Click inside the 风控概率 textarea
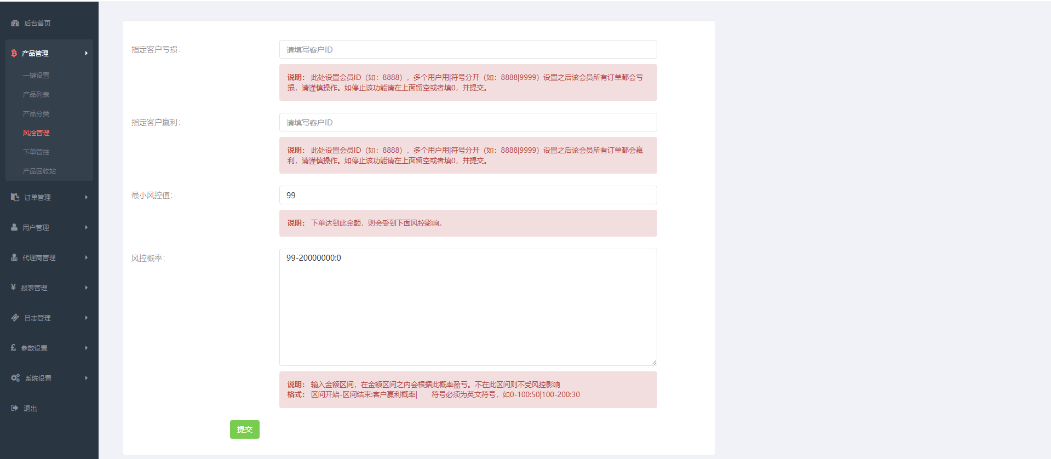1051x459 pixels. pyautogui.click(x=468, y=307)
